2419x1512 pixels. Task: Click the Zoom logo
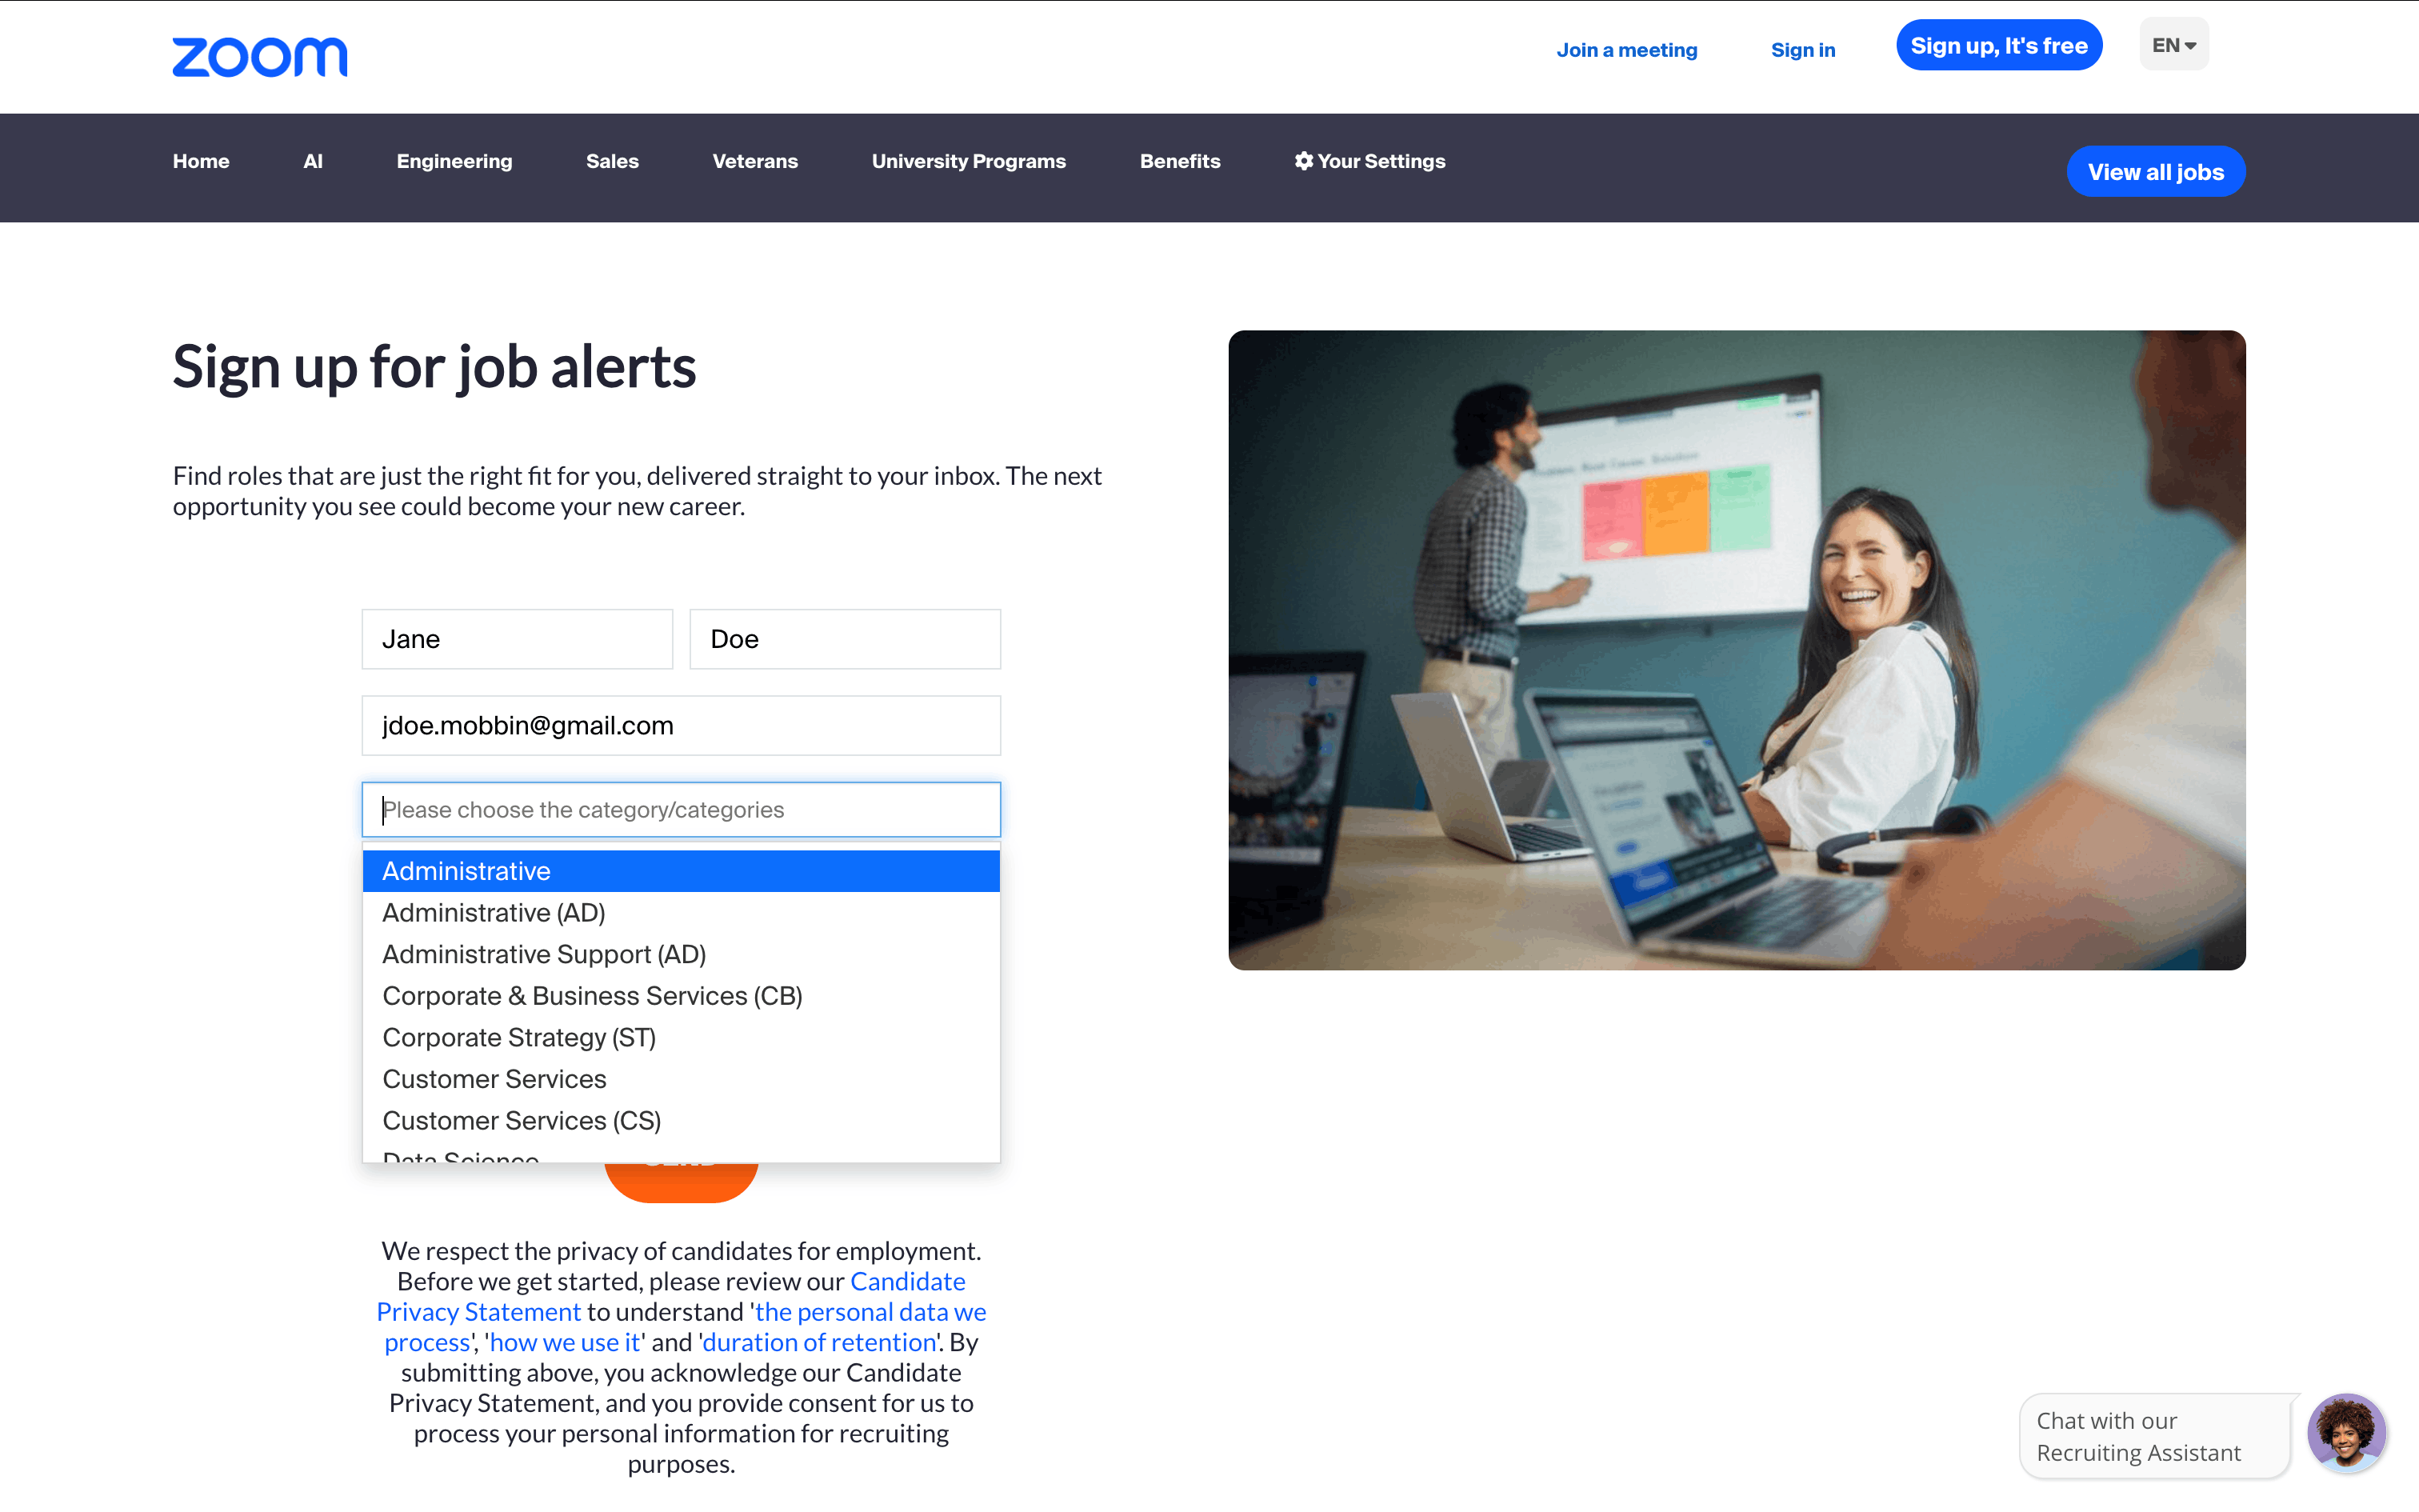tap(259, 56)
